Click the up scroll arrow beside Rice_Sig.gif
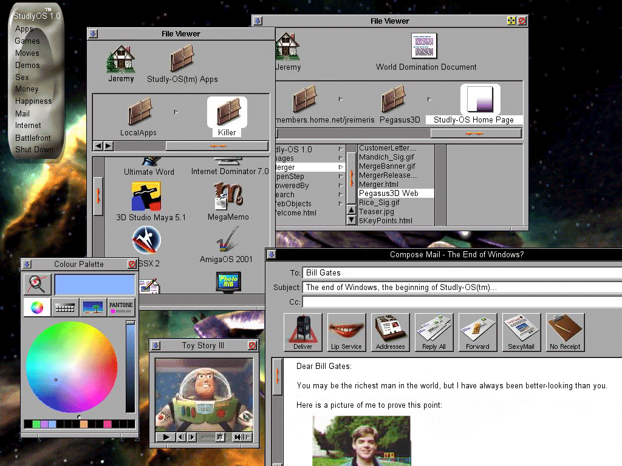 (351, 210)
